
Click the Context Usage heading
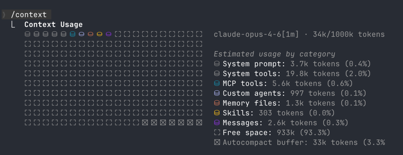[53, 24]
